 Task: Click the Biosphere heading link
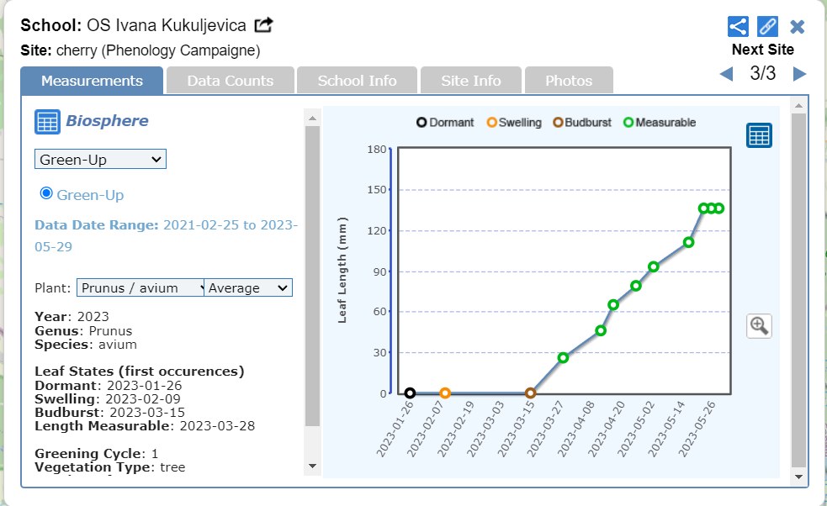[x=107, y=121]
